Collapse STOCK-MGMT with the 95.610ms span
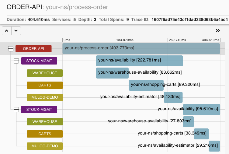Screen dimensions: 229x154 click(x=16, y=110)
